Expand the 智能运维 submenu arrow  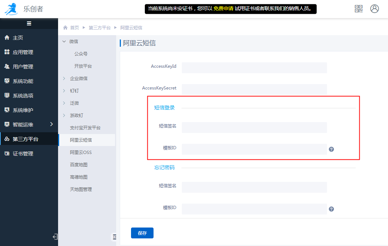[51, 124]
